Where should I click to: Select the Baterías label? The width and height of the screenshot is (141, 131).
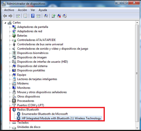pyautogui.click(x=22, y=36)
